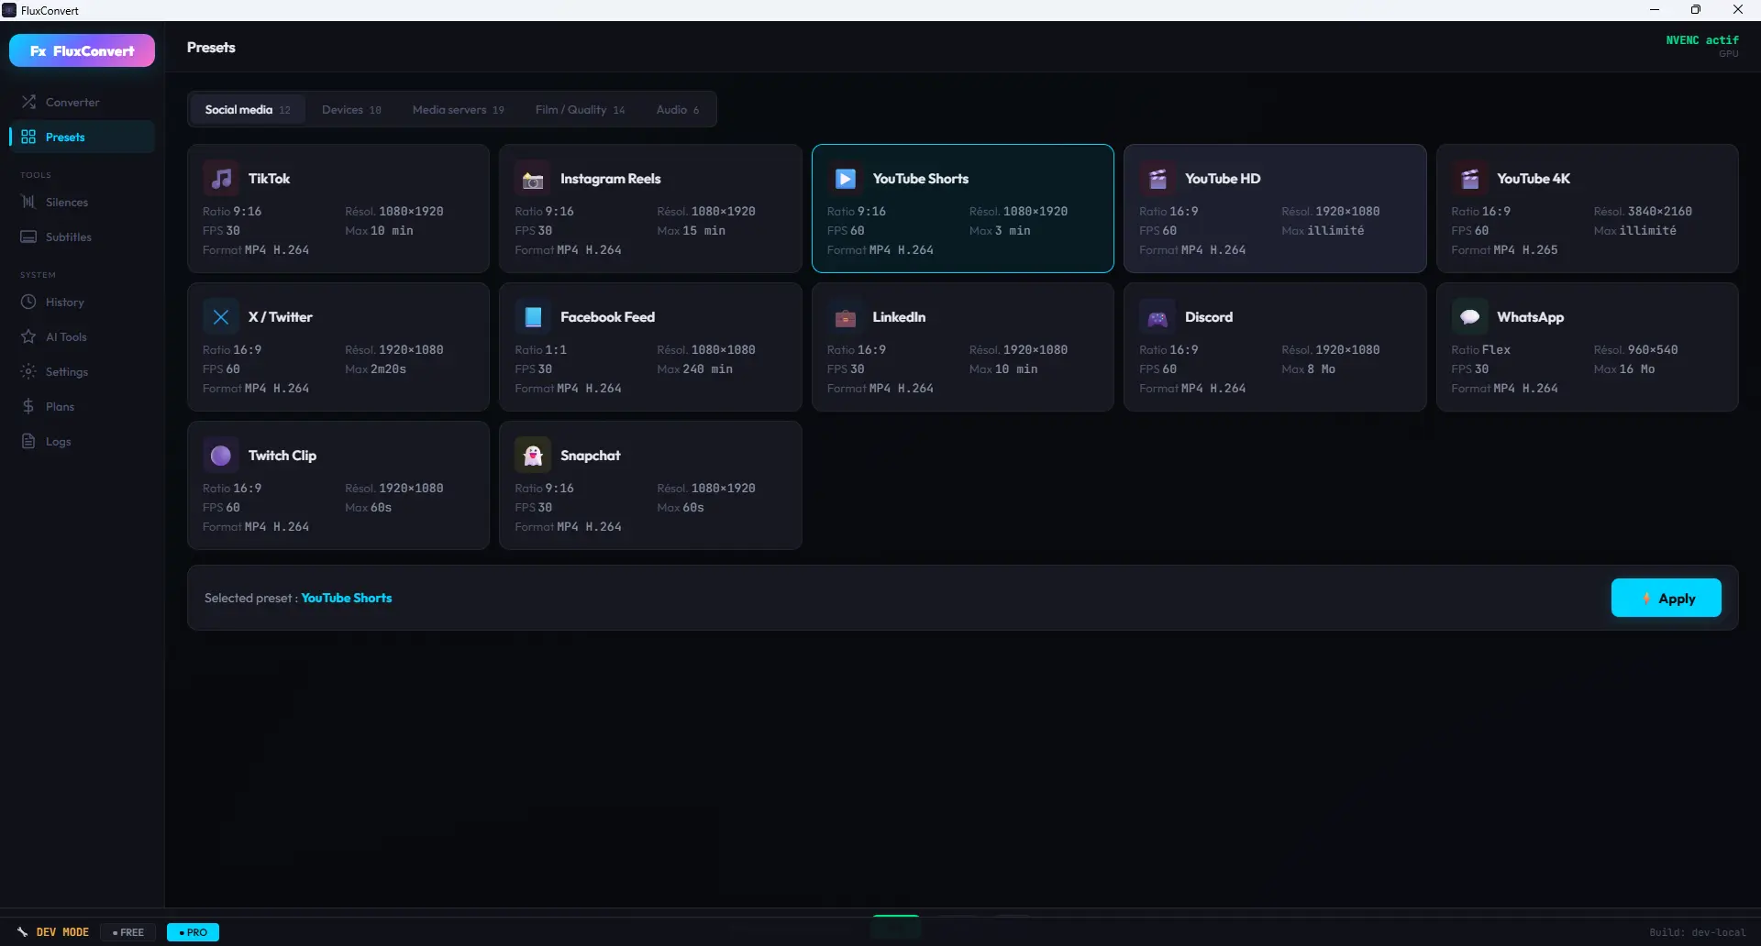Open AI Tools from the sidebar

66,337
